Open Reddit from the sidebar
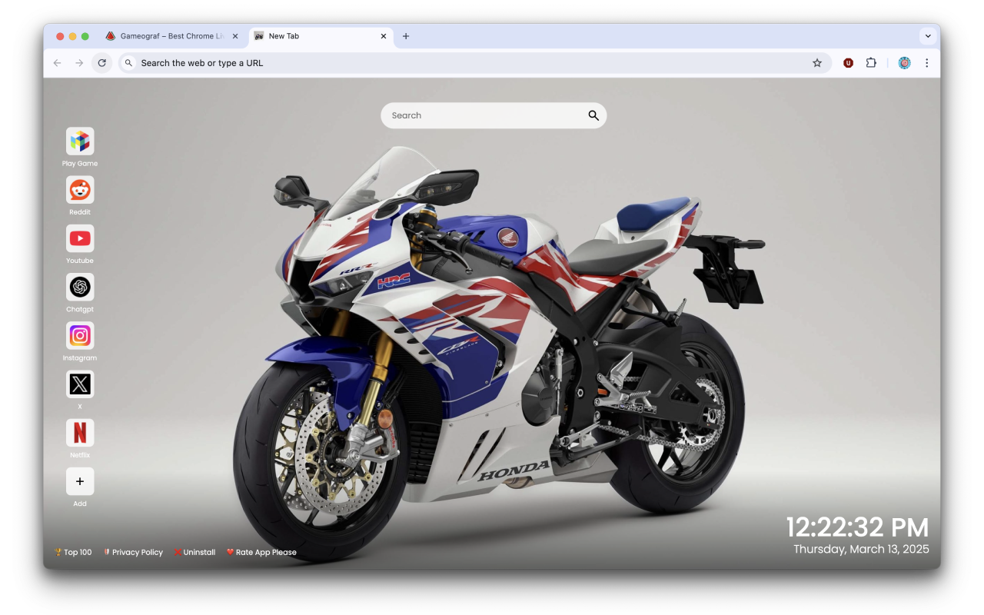 (x=80, y=190)
